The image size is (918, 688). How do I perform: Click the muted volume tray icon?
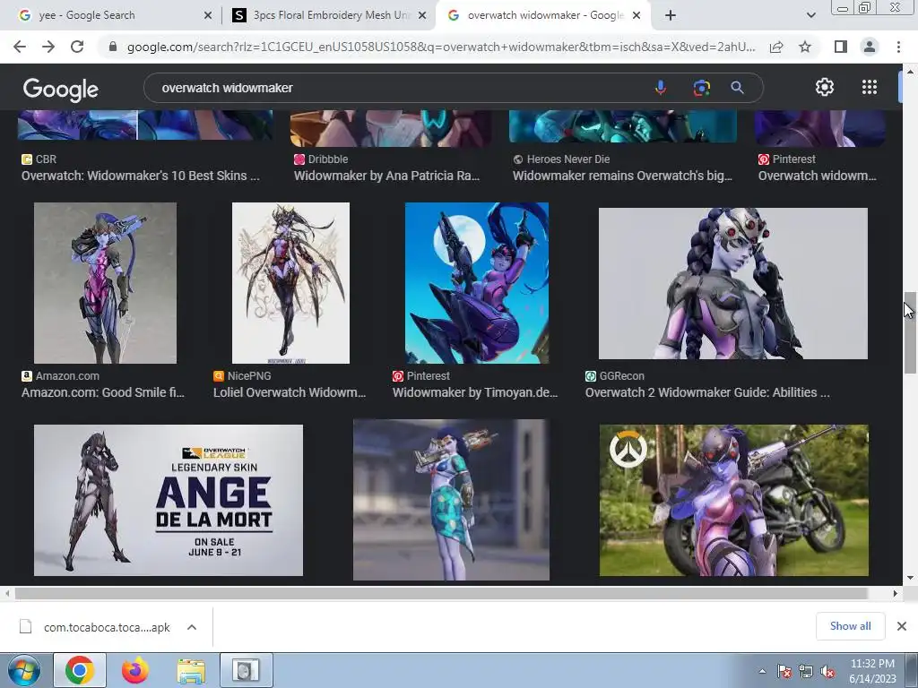[x=827, y=672]
